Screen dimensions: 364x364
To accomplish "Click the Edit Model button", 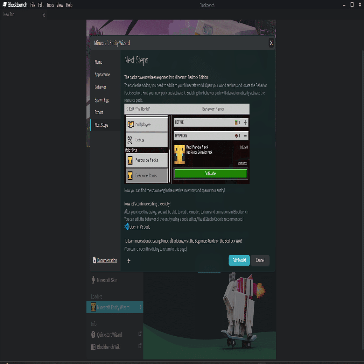I will (x=239, y=260).
